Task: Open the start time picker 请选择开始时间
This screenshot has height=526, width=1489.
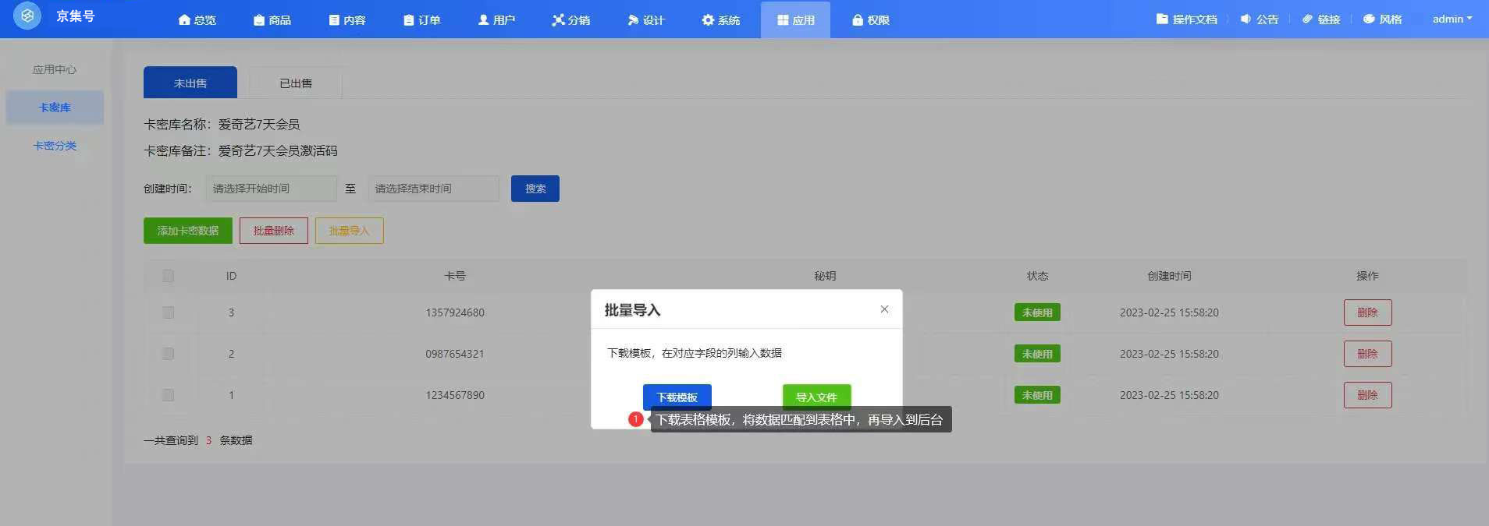Action: 271,189
